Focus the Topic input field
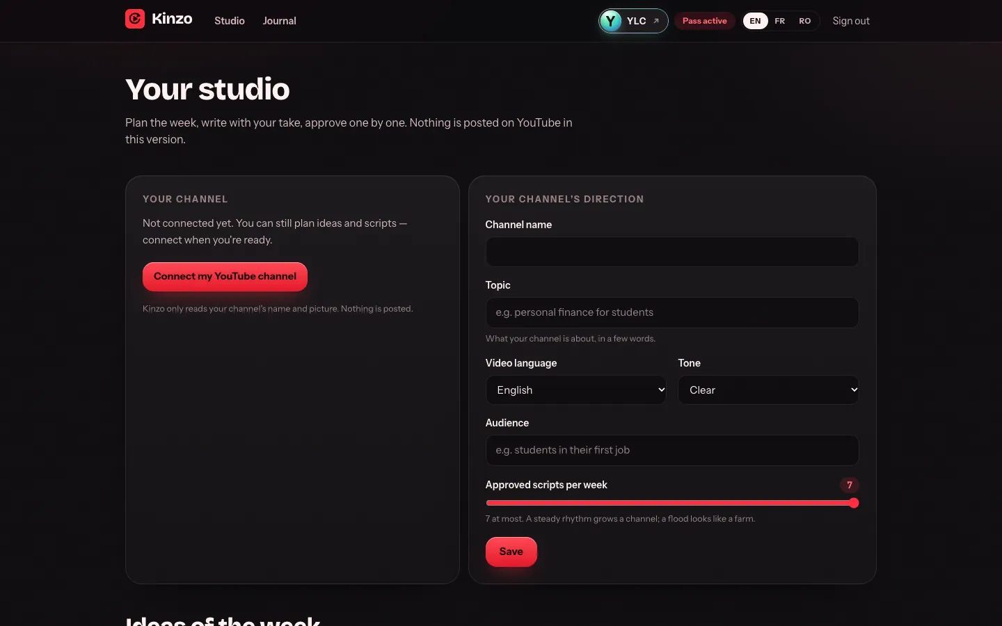 (672, 312)
